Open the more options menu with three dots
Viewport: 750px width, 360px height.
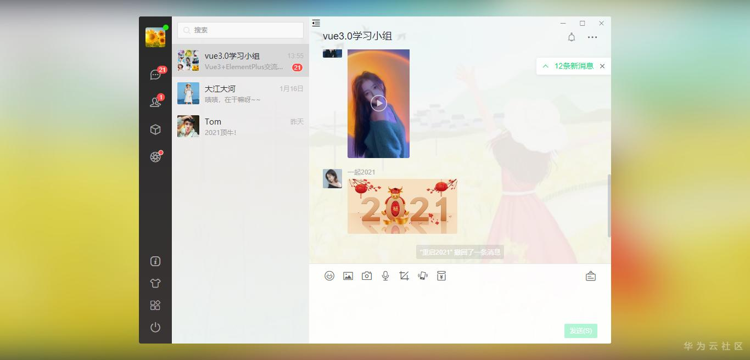pyautogui.click(x=592, y=37)
